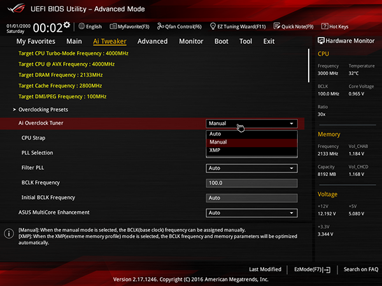Launch EZ Tuning Wizard lightbulb icon
The height and width of the screenshot is (286, 382).
[213, 26]
